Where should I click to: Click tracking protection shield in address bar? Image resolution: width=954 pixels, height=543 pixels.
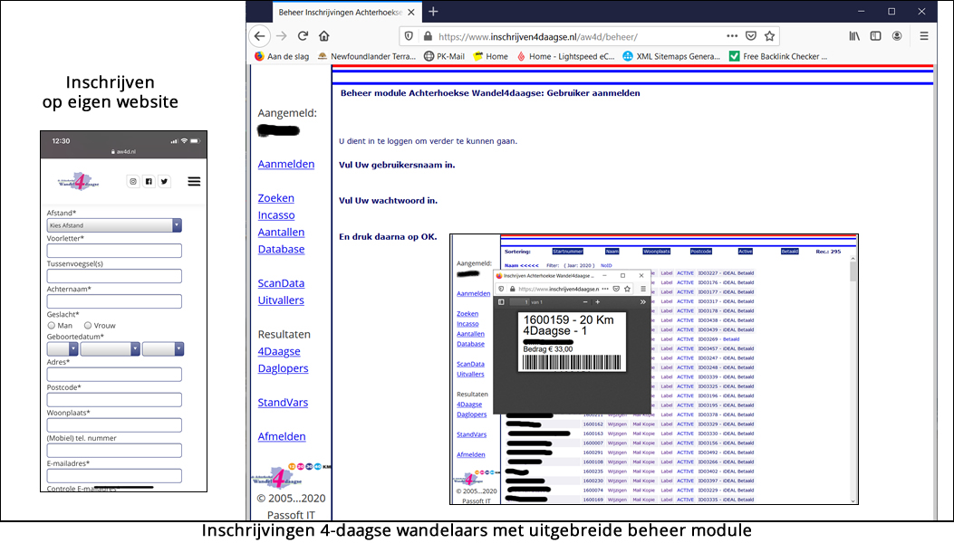[409, 36]
